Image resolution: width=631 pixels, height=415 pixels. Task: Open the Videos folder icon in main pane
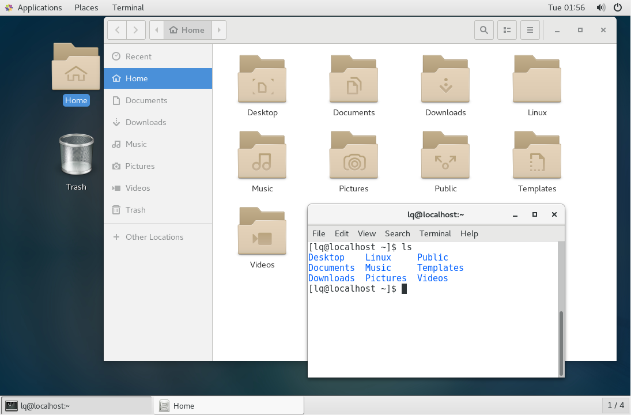click(x=262, y=231)
